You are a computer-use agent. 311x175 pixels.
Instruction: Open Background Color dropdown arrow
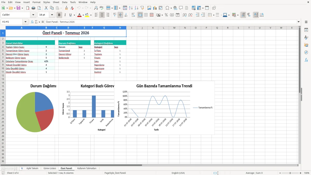pos(91,15)
